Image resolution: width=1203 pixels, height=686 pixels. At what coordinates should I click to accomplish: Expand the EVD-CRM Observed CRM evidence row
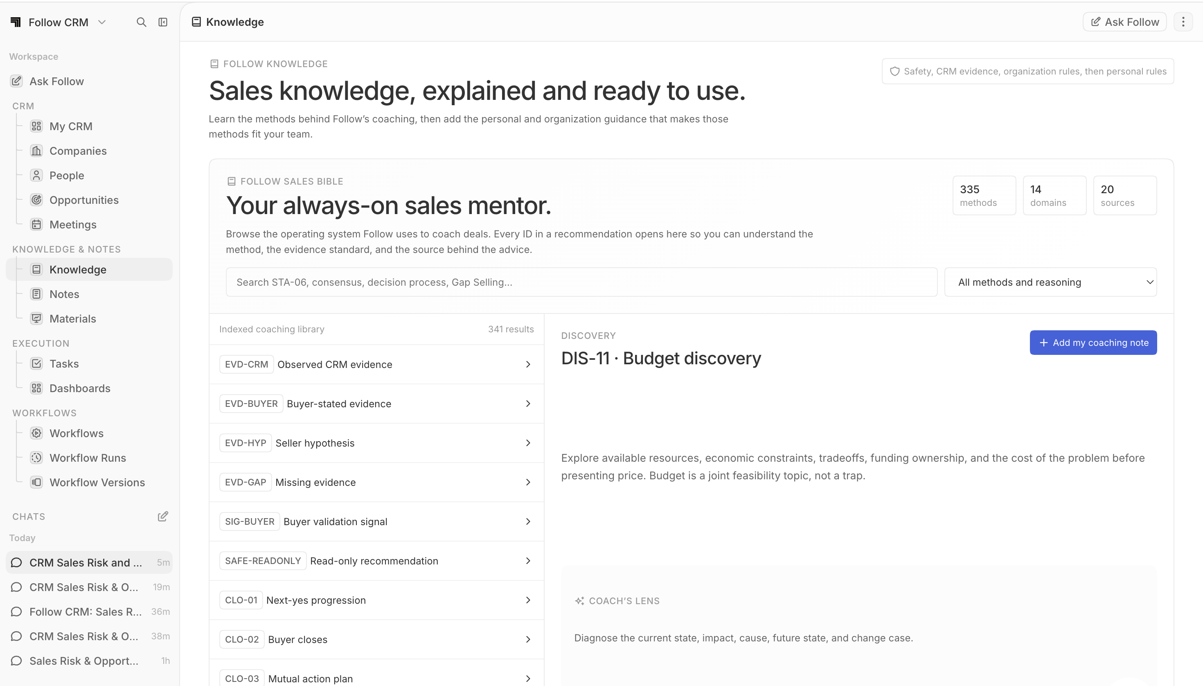pyautogui.click(x=376, y=364)
